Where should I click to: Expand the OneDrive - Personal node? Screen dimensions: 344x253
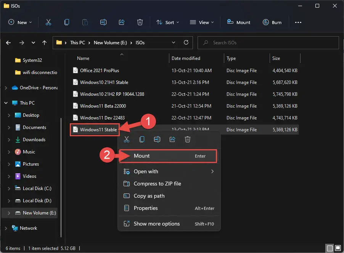point(6,88)
